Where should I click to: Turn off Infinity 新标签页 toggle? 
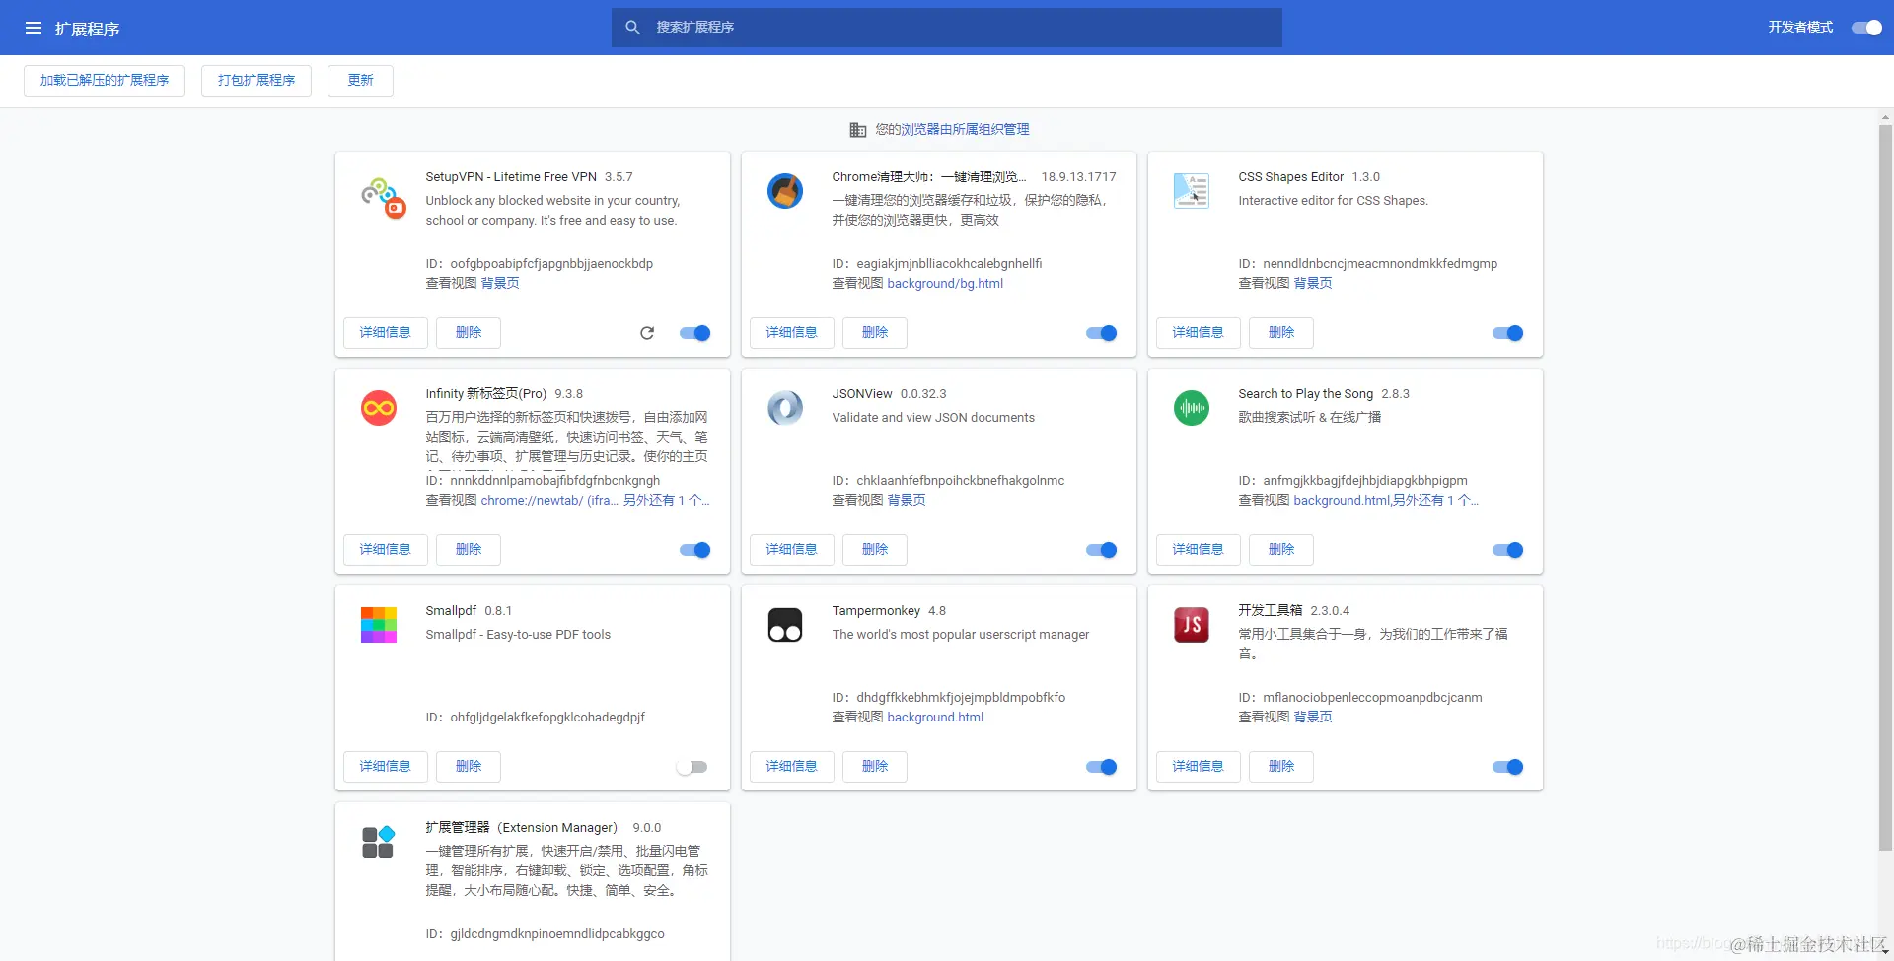(x=695, y=550)
